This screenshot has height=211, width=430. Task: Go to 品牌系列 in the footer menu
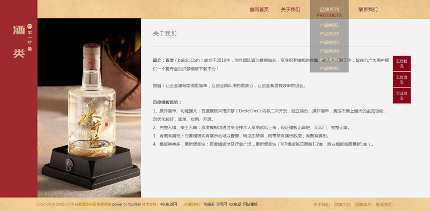pyautogui.click(x=363, y=205)
